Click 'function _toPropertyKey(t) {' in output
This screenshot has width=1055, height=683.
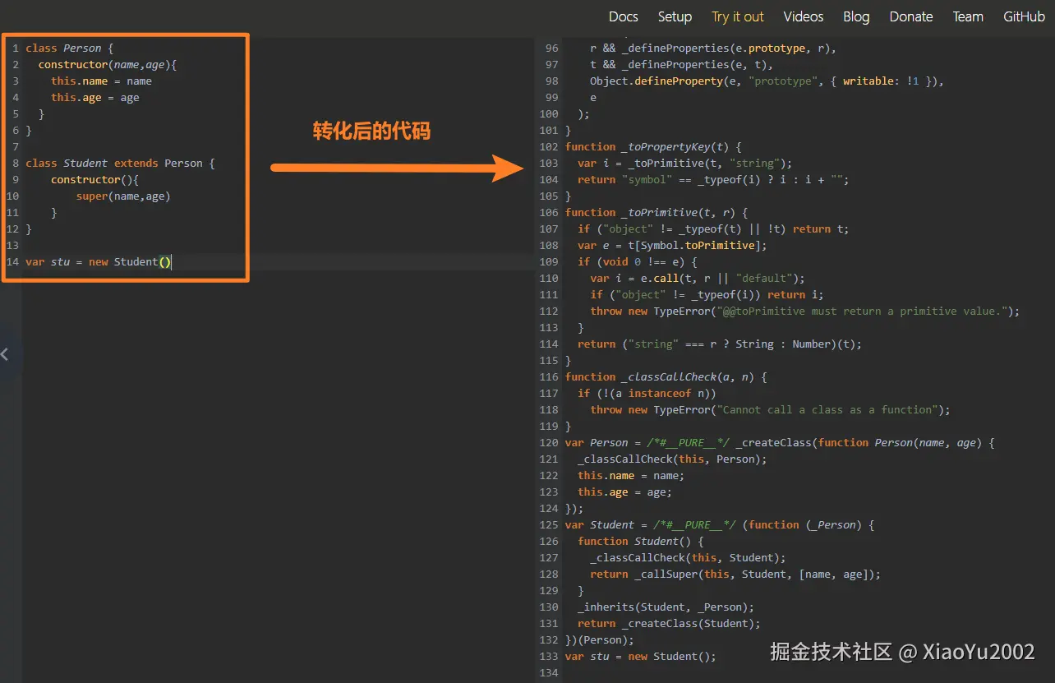(x=653, y=146)
